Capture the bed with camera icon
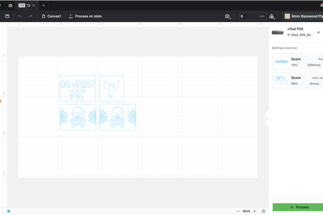Viewport: 323px width, 215px height. coord(228,16)
